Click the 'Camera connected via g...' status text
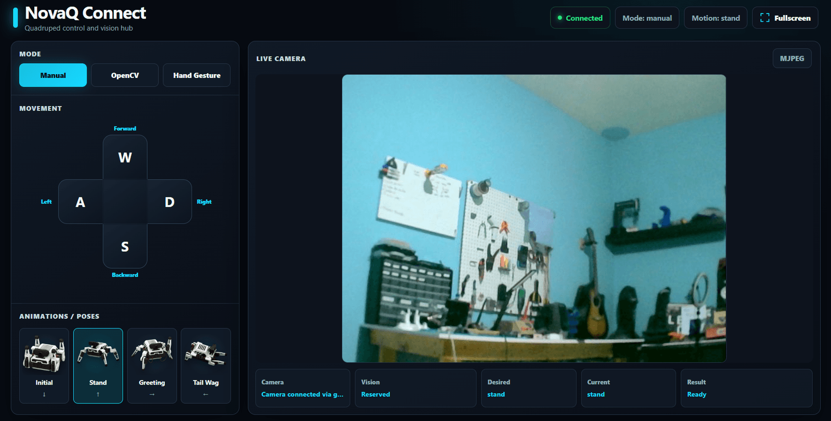 [x=302, y=395]
